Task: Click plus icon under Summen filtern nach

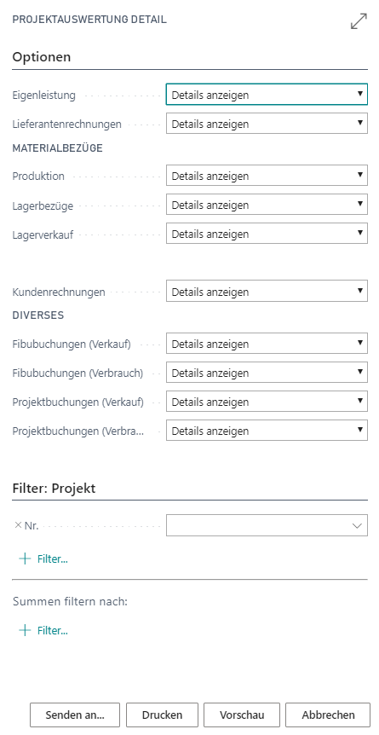Action: pyautogui.click(x=25, y=630)
